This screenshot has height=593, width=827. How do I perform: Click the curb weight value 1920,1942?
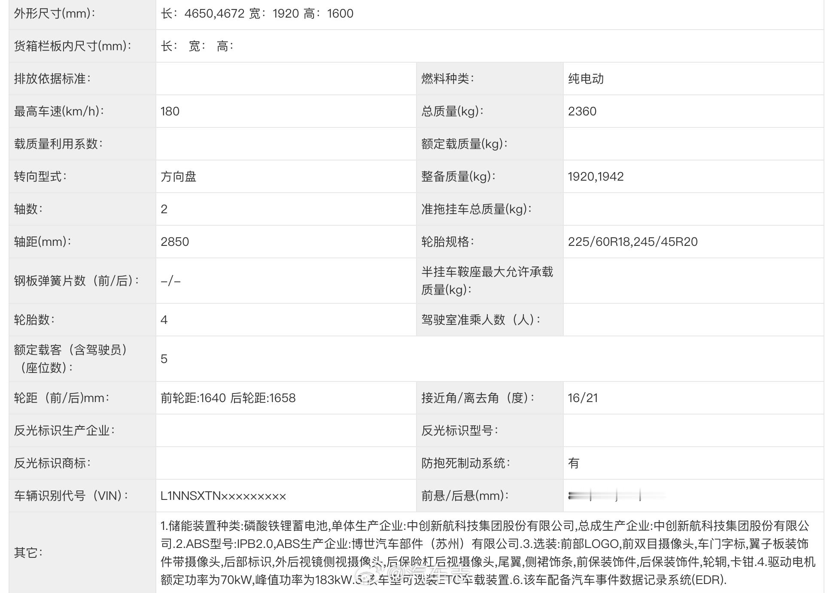point(595,176)
